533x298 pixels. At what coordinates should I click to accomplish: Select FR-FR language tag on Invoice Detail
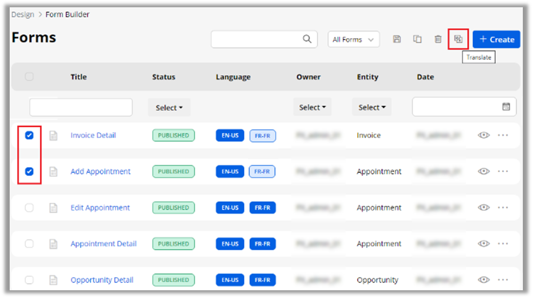point(263,136)
